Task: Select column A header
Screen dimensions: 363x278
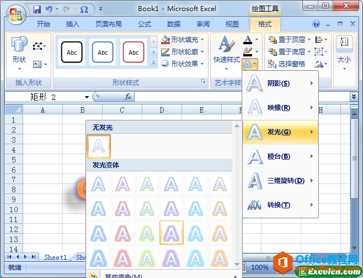Action: 42,110
